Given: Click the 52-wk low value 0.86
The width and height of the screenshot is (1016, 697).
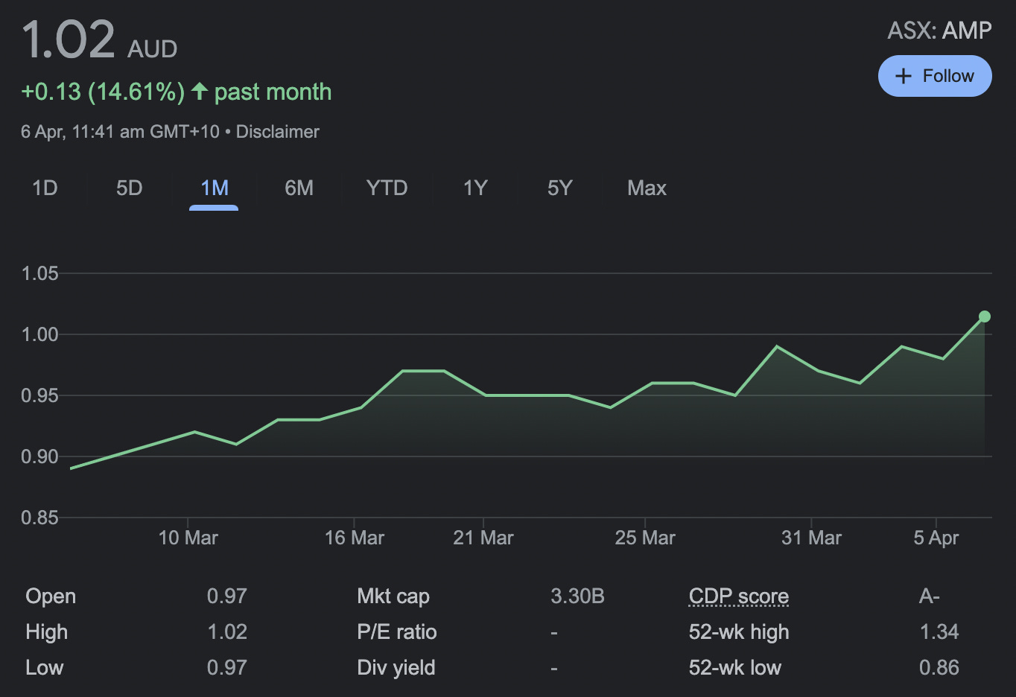Looking at the screenshot, I should (x=939, y=668).
